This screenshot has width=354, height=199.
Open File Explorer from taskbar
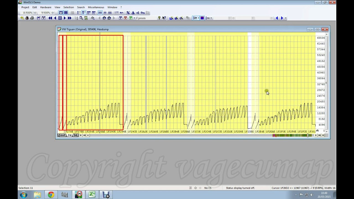[37, 195]
